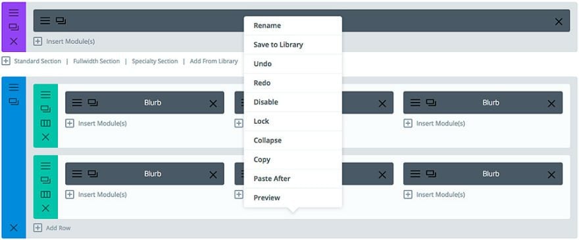Delete the purple section with its X
Viewport: 579px width, 240px height.
(x=14, y=41)
